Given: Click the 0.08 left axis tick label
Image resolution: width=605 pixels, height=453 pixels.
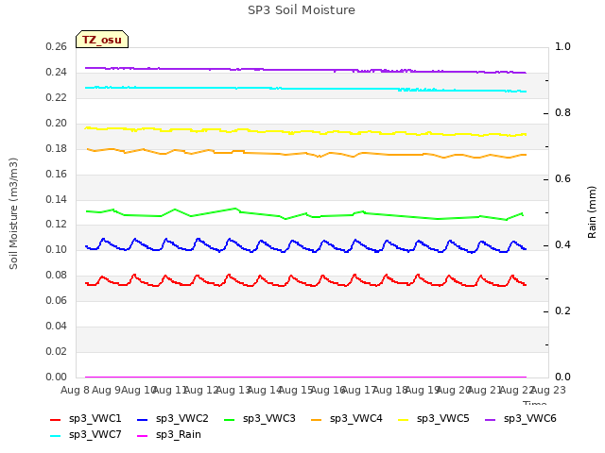Looking at the screenshot, I should (56, 275).
